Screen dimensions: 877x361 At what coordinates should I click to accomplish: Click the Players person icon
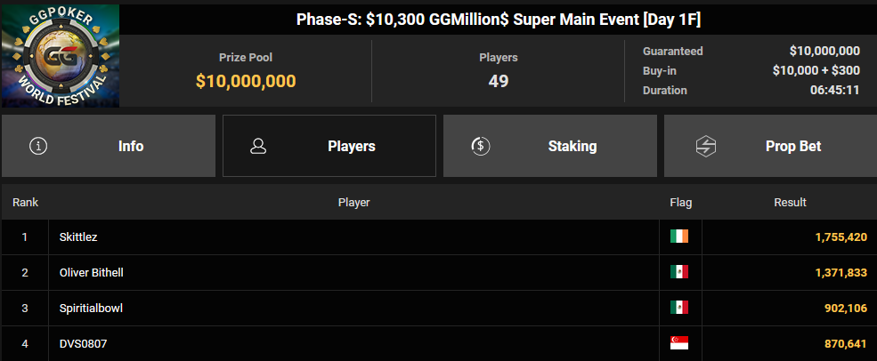[x=258, y=147]
